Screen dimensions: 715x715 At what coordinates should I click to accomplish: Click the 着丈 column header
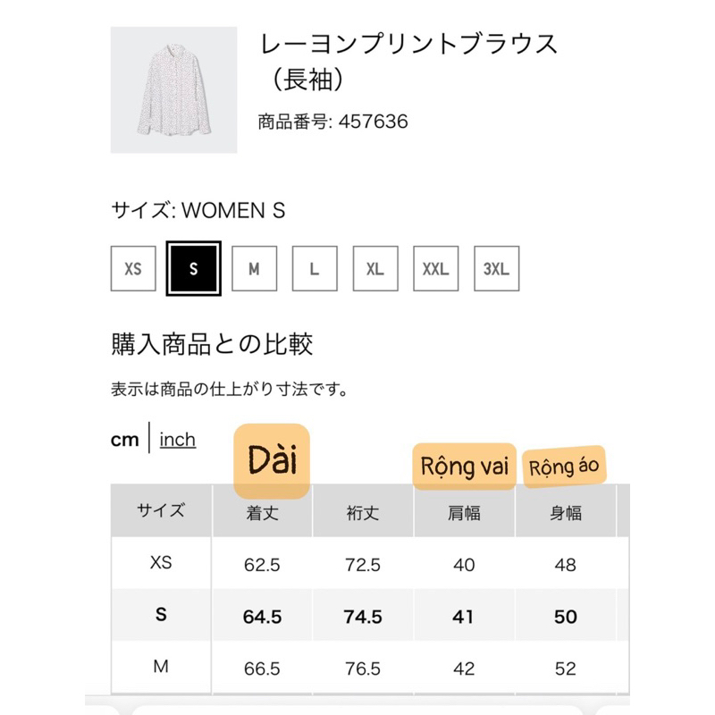pyautogui.click(x=263, y=513)
